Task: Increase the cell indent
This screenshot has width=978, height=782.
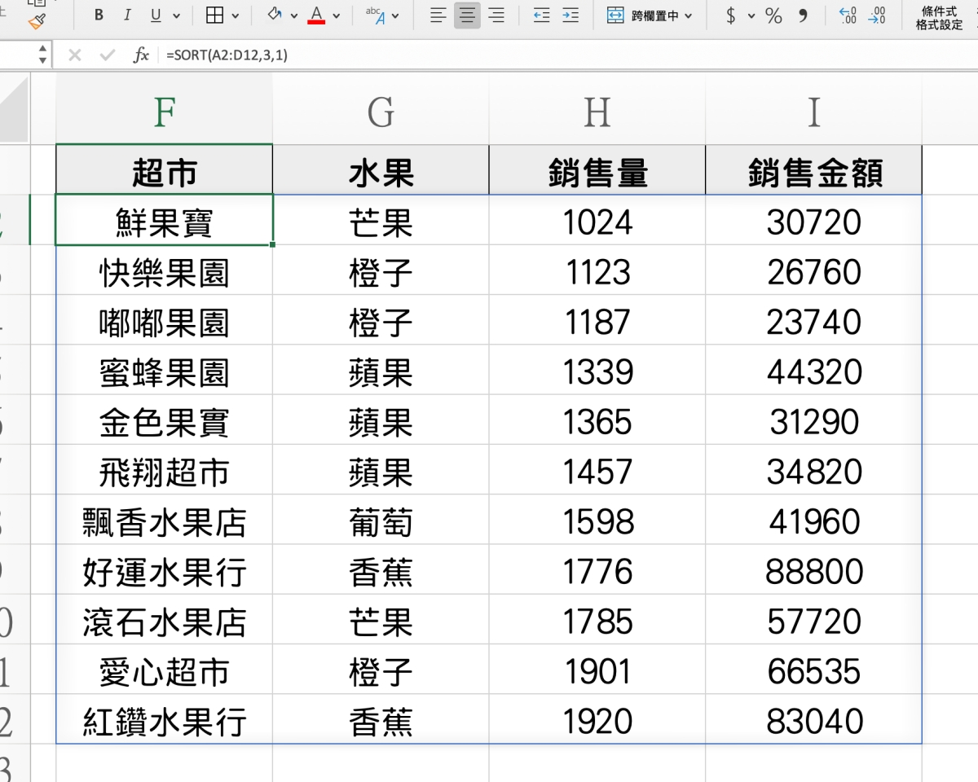Action: 570,15
